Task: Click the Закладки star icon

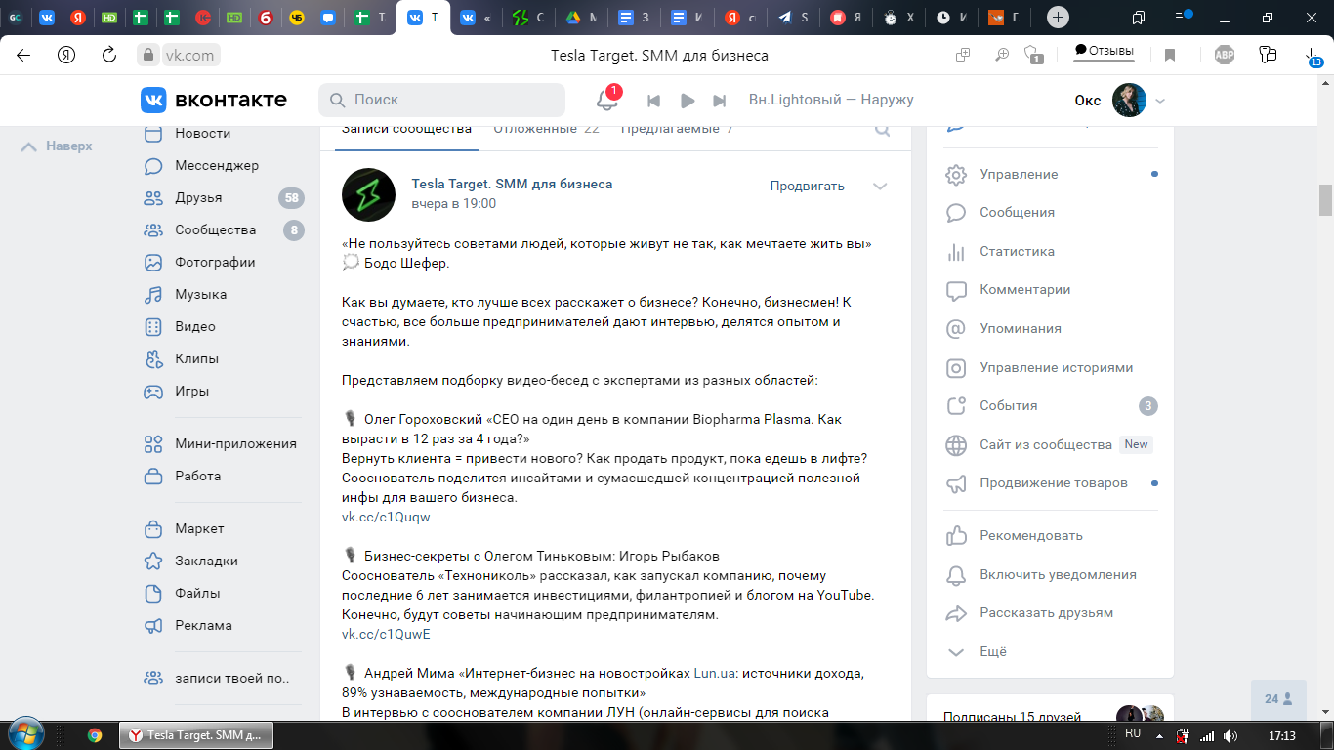Action: point(153,561)
